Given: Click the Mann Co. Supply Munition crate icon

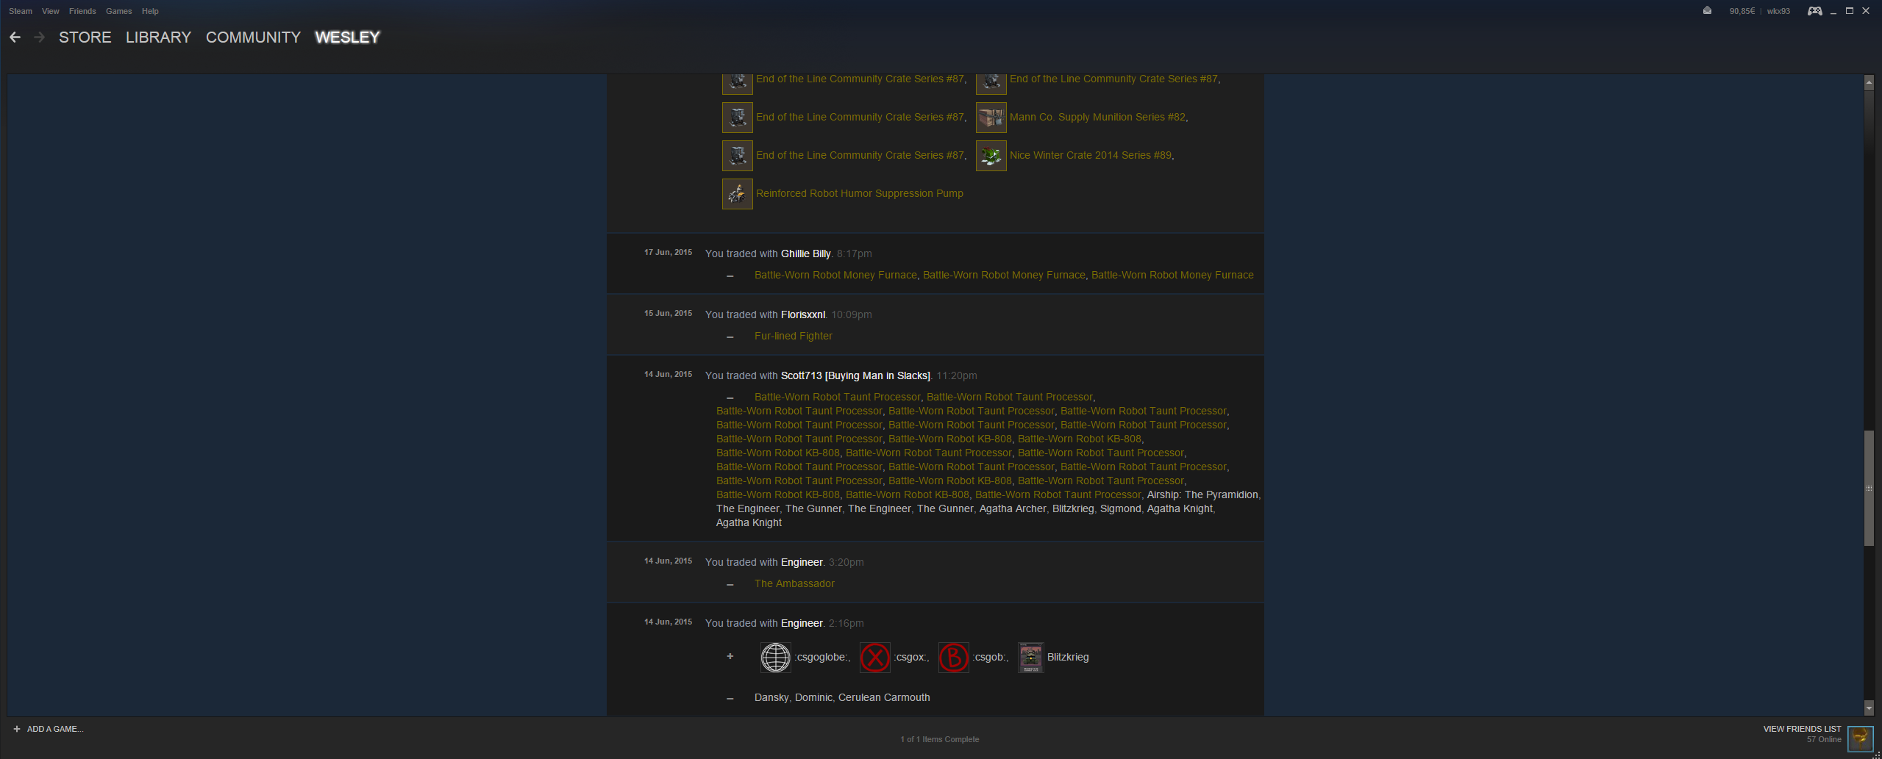Looking at the screenshot, I should (x=991, y=117).
